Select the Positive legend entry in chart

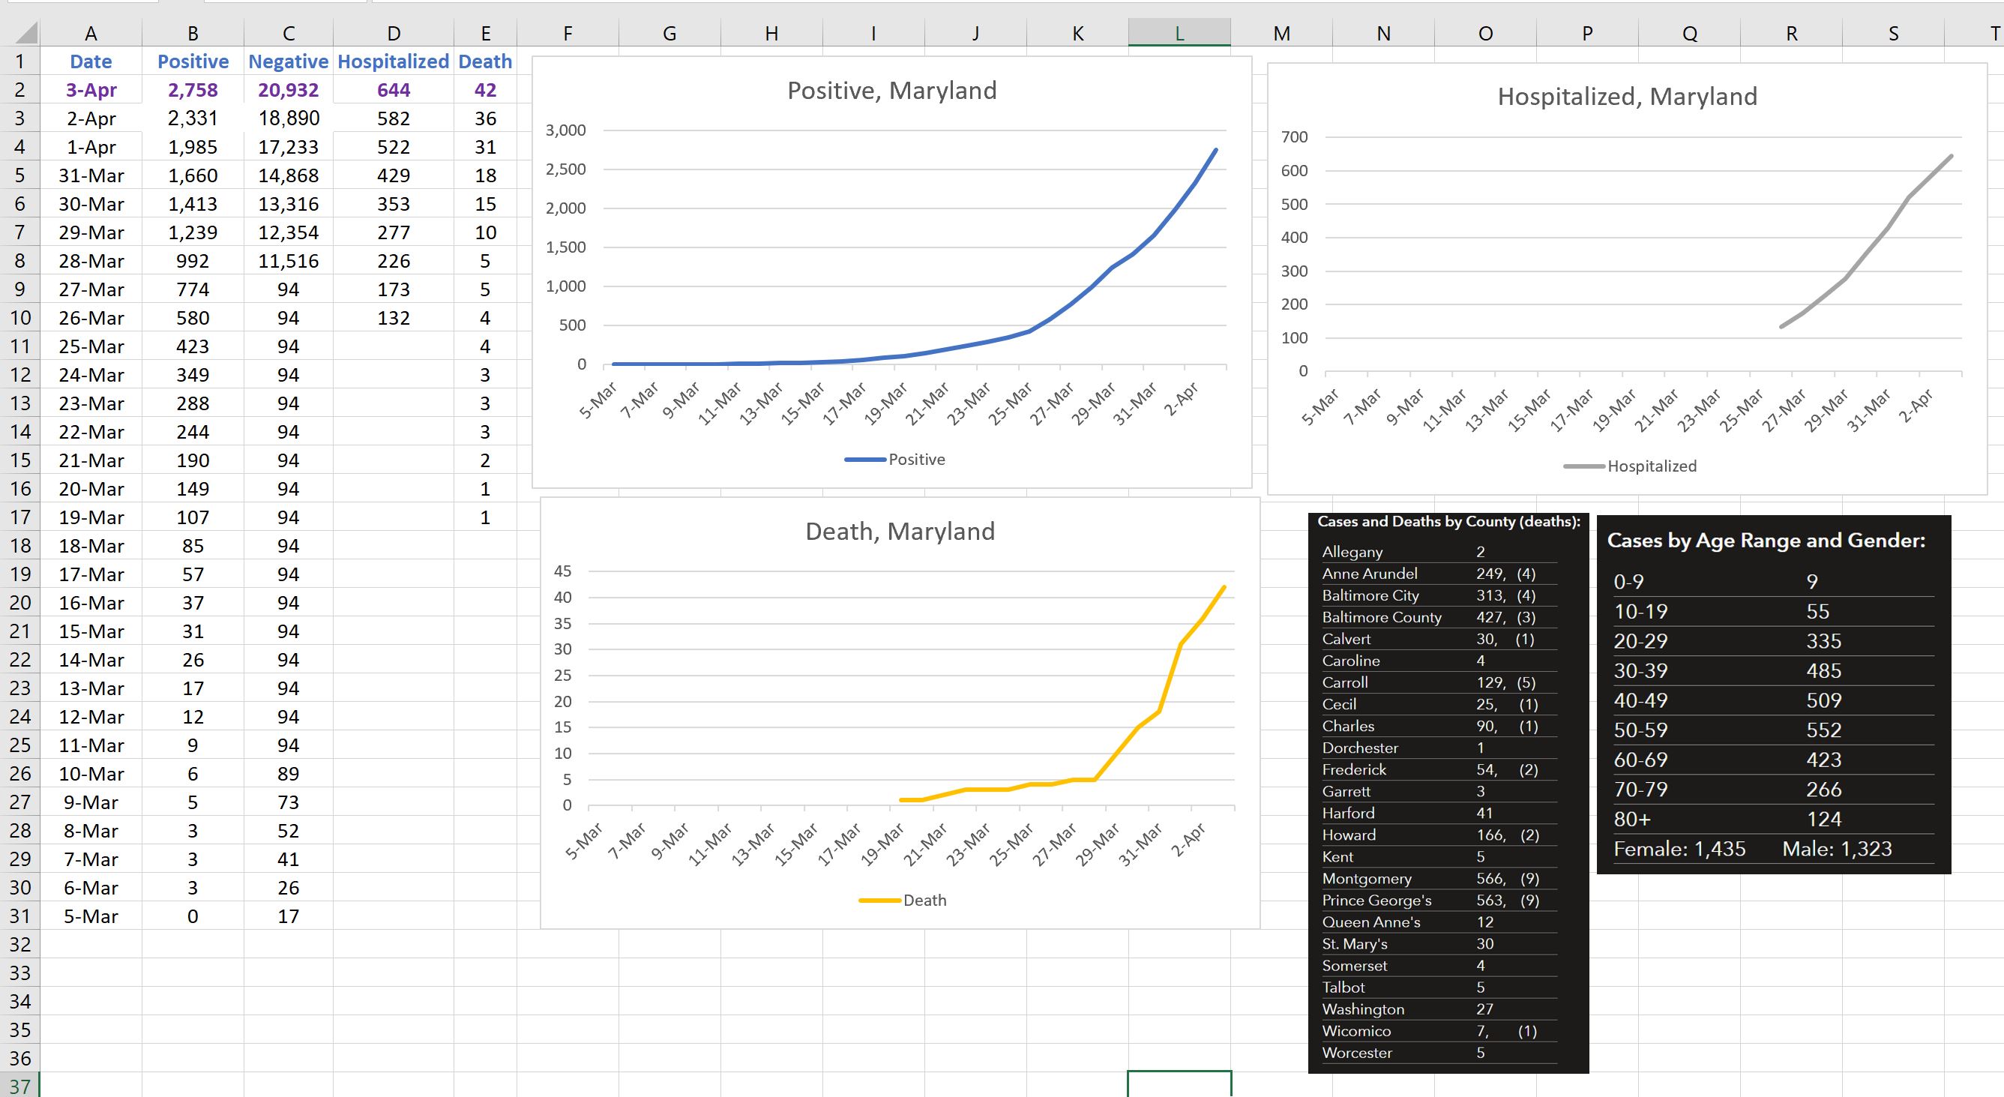pos(915,460)
